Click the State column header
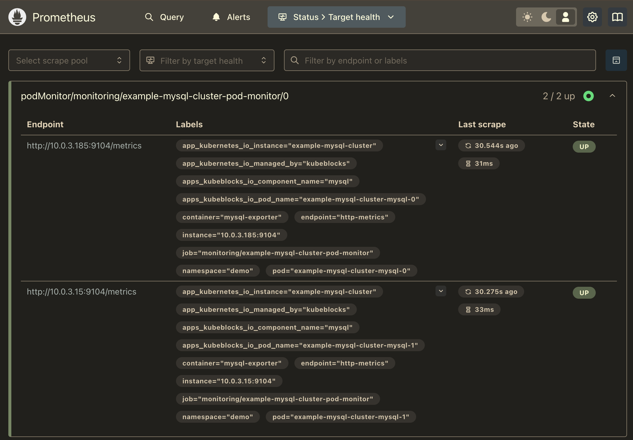The height and width of the screenshot is (440, 633). (584, 124)
